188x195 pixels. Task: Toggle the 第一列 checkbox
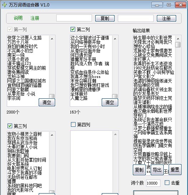click(x=10, y=29)
